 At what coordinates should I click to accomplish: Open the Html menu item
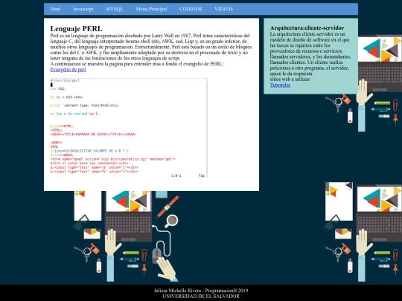[55, 9]
